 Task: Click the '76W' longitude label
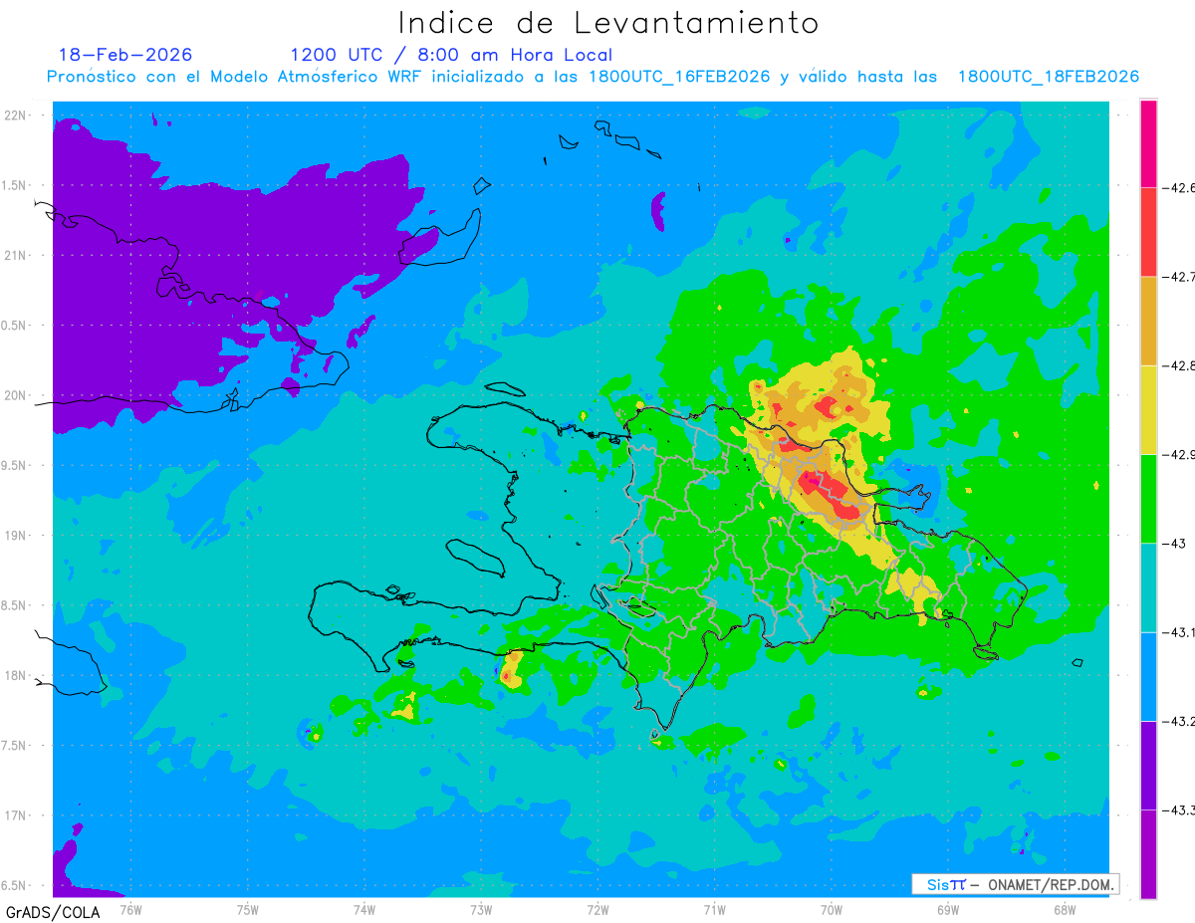tap(130, 909)
